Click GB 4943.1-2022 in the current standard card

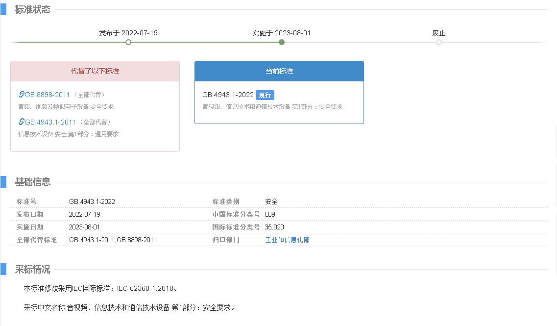click(228, 95)
